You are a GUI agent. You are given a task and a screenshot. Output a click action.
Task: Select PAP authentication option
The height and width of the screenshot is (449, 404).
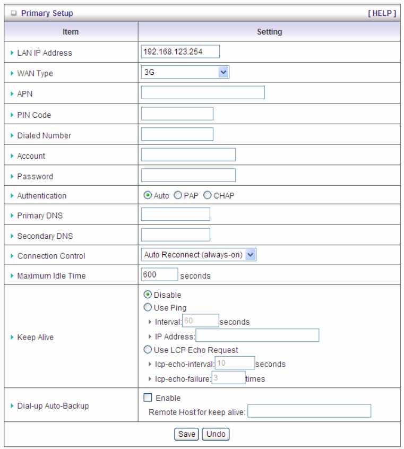(x=177, y=195)
